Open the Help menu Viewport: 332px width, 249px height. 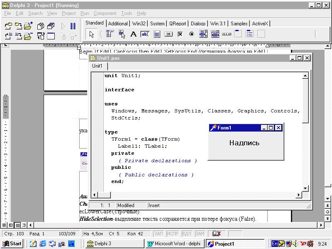142,13
